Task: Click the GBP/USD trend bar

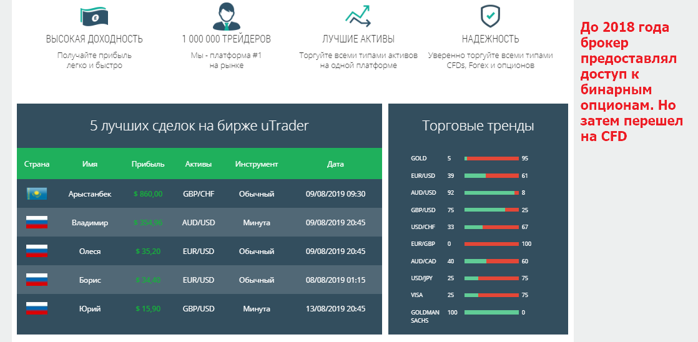Action: pos(491,210)
